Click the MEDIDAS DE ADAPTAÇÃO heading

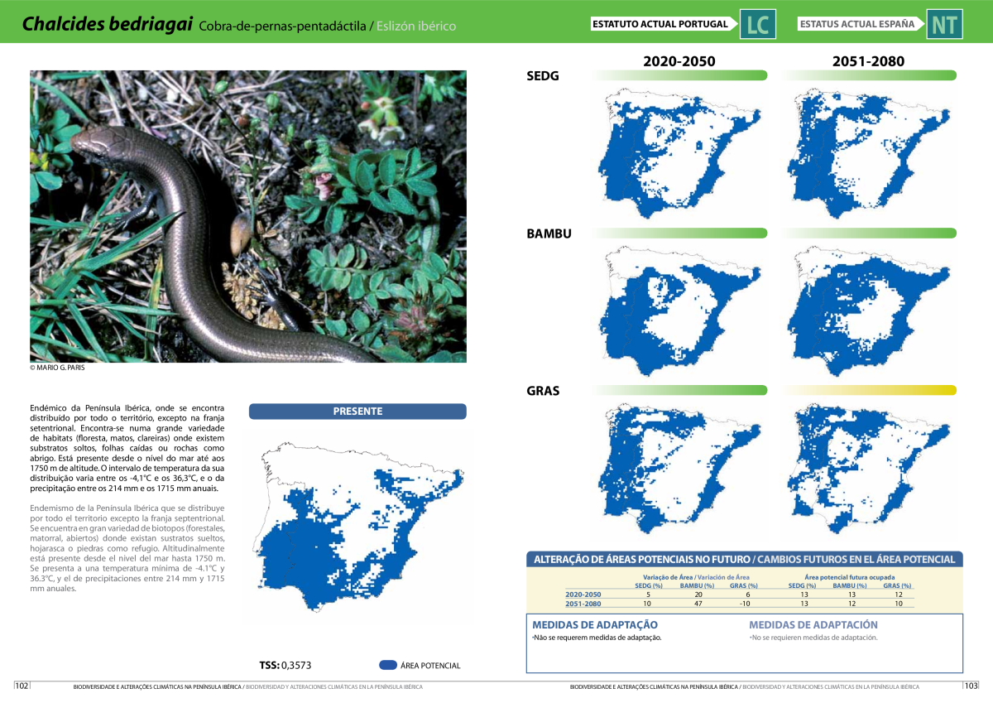click(595, 625)
